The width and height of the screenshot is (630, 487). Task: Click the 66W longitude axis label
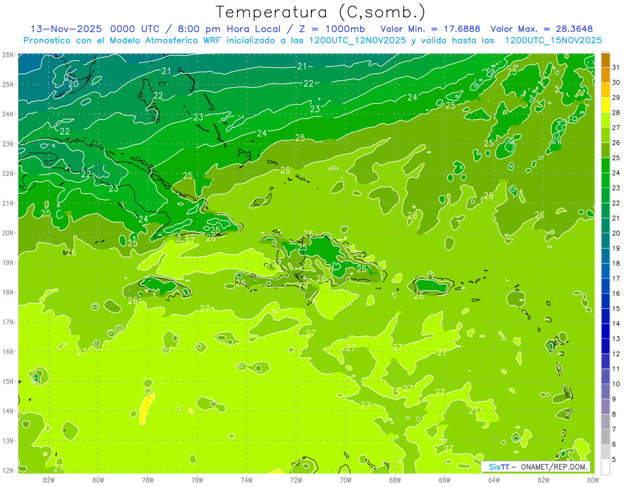(x=445, y=480)
